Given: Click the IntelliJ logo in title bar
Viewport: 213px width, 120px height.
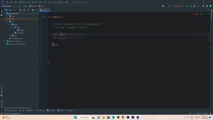Looking at the screenshot, I should click(x=3, y=2).
